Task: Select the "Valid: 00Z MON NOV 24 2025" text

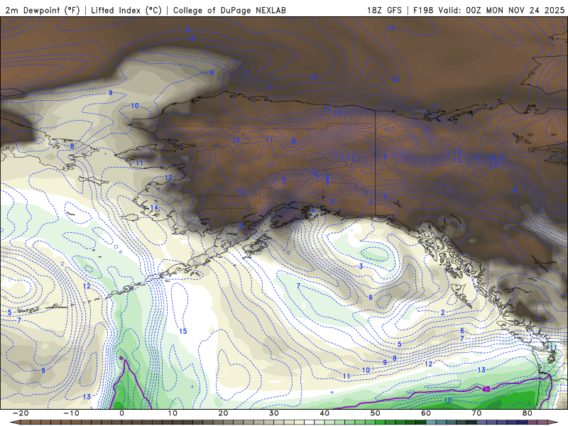Action: coord(501,11)
